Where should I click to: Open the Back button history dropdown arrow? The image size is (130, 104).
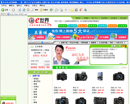pos(10,10)
